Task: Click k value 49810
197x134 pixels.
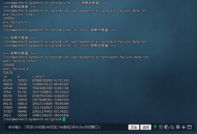Action: [x=22, y=104]
